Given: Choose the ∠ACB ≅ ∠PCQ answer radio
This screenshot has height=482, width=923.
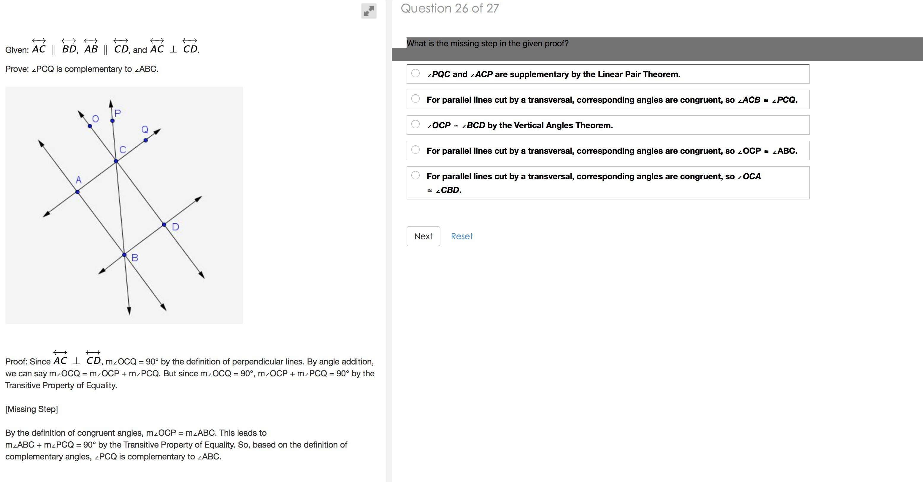Looking at the screenshot, I should pos(415,99).
